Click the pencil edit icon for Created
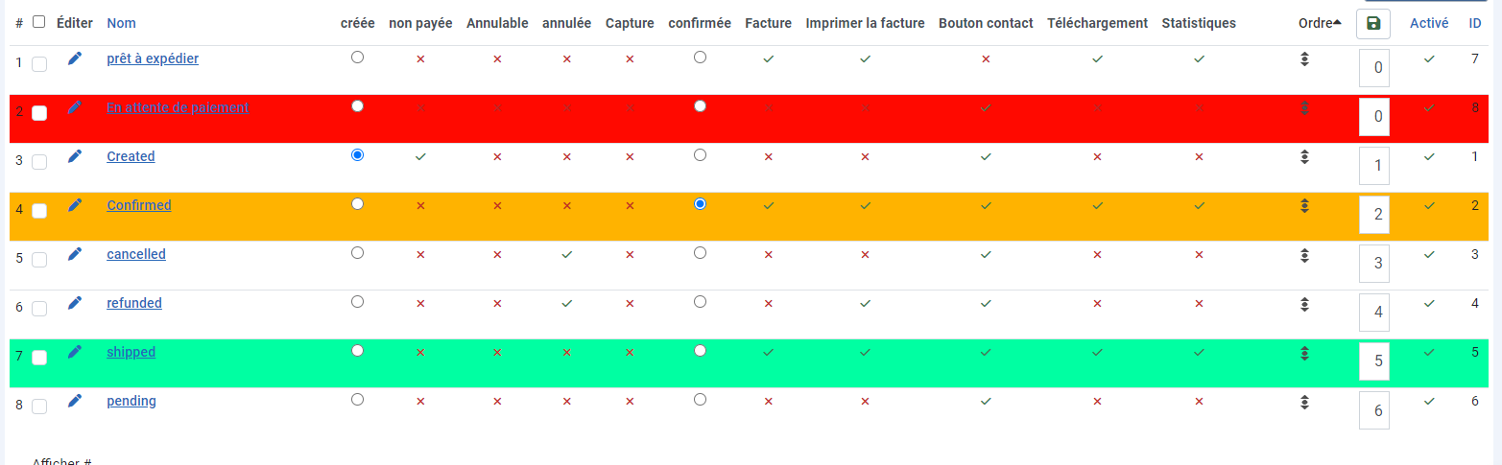 click(x=75, y=156)
